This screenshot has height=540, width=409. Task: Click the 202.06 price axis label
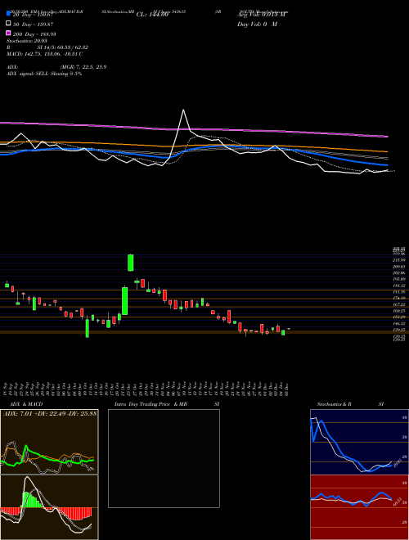[x=400, y=272]
